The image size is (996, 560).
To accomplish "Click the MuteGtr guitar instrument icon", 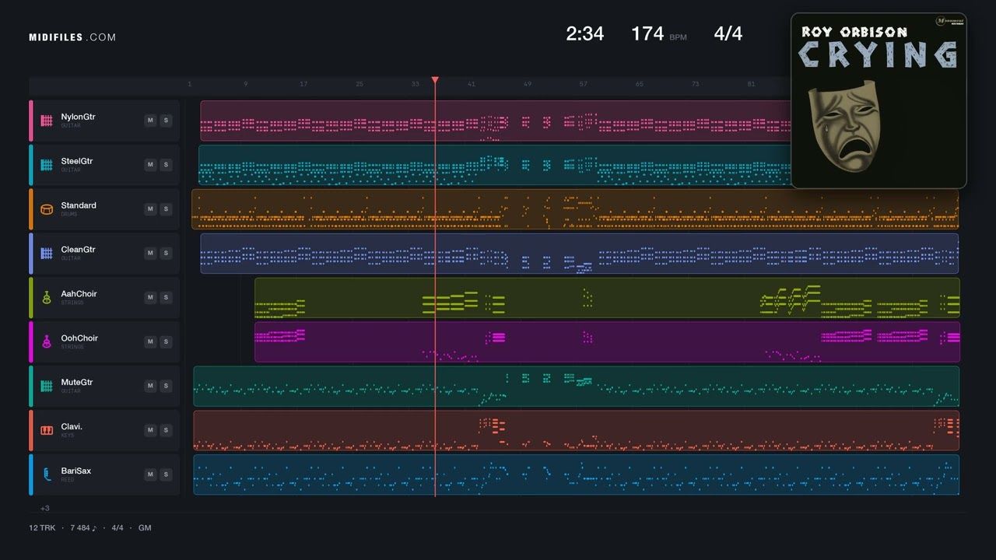I will (x=47, y=387).
